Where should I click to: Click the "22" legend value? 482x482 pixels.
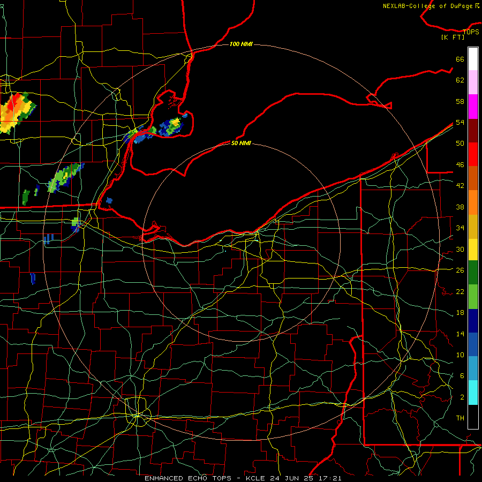pos(460,291)
